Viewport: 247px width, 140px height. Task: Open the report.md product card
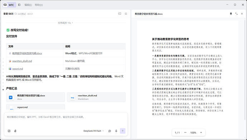coord(35,107)
